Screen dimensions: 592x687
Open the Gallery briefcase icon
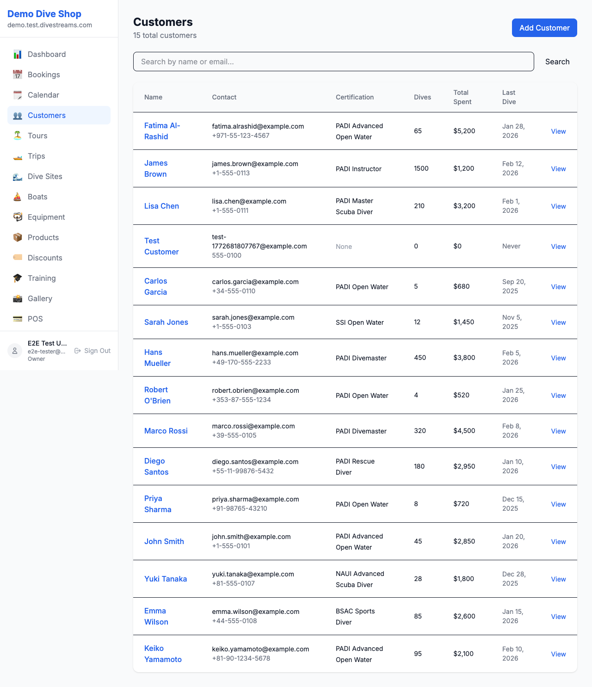[17, 298]
